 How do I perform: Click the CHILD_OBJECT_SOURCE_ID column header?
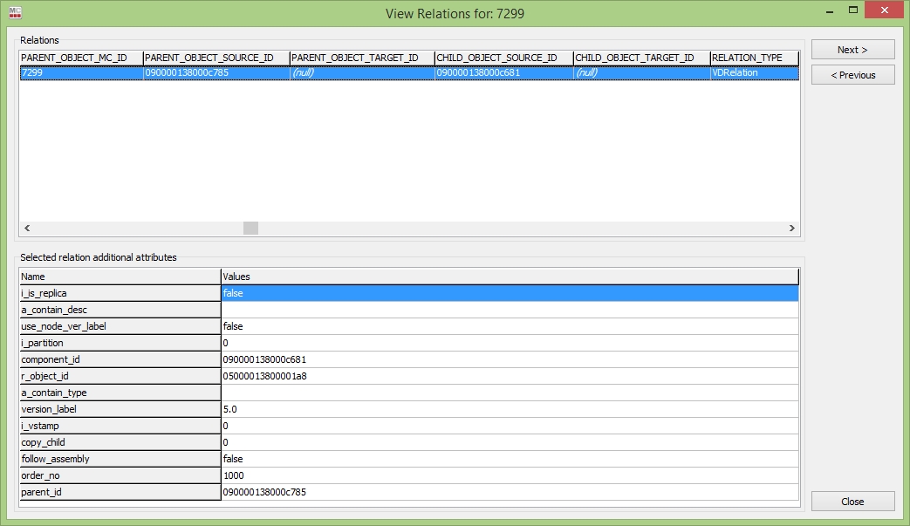503,58
